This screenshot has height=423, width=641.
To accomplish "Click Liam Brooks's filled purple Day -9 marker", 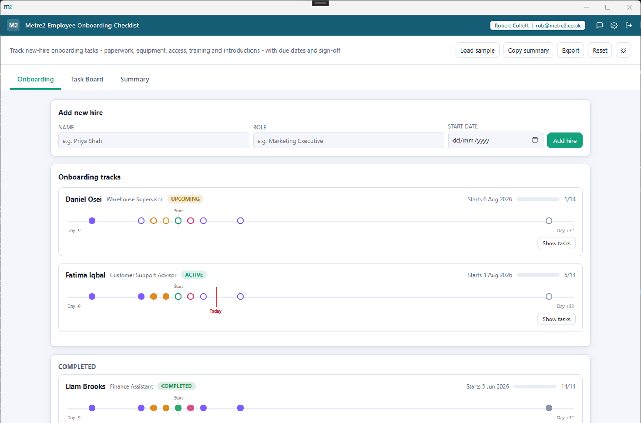I will point(92,408).
